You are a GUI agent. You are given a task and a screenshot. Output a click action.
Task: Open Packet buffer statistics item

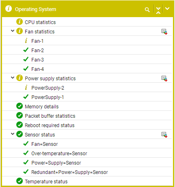[x=87, y=116]
